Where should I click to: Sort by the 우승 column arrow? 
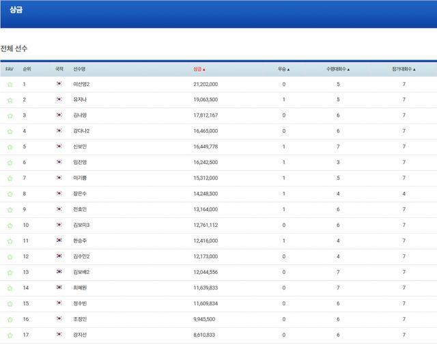pyautogui.click(x=283, y=69)
